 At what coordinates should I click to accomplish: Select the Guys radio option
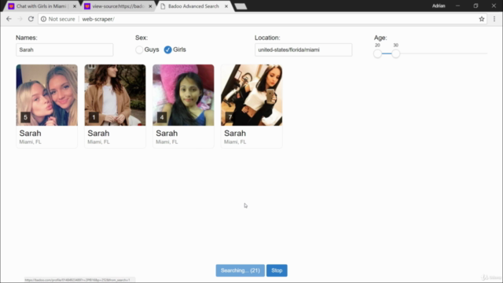click(139, 50)
